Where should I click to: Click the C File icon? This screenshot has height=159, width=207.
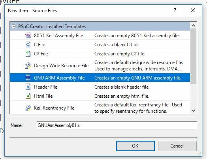coord(28,45)
